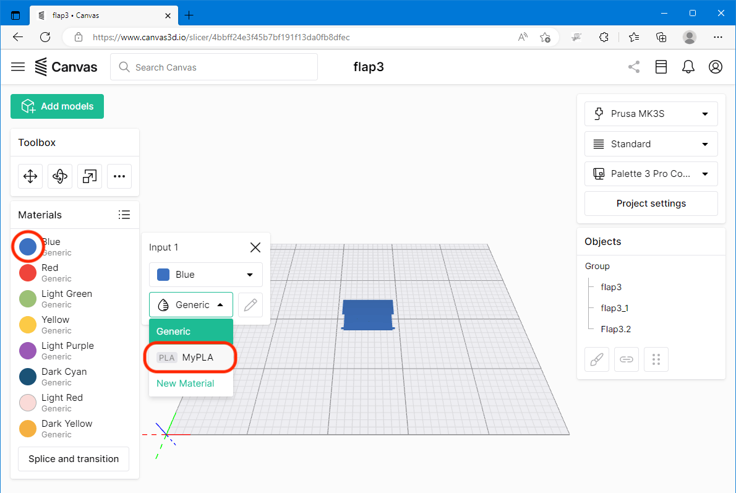Select Flap3.2 in Objects tree

click(616, 329)
